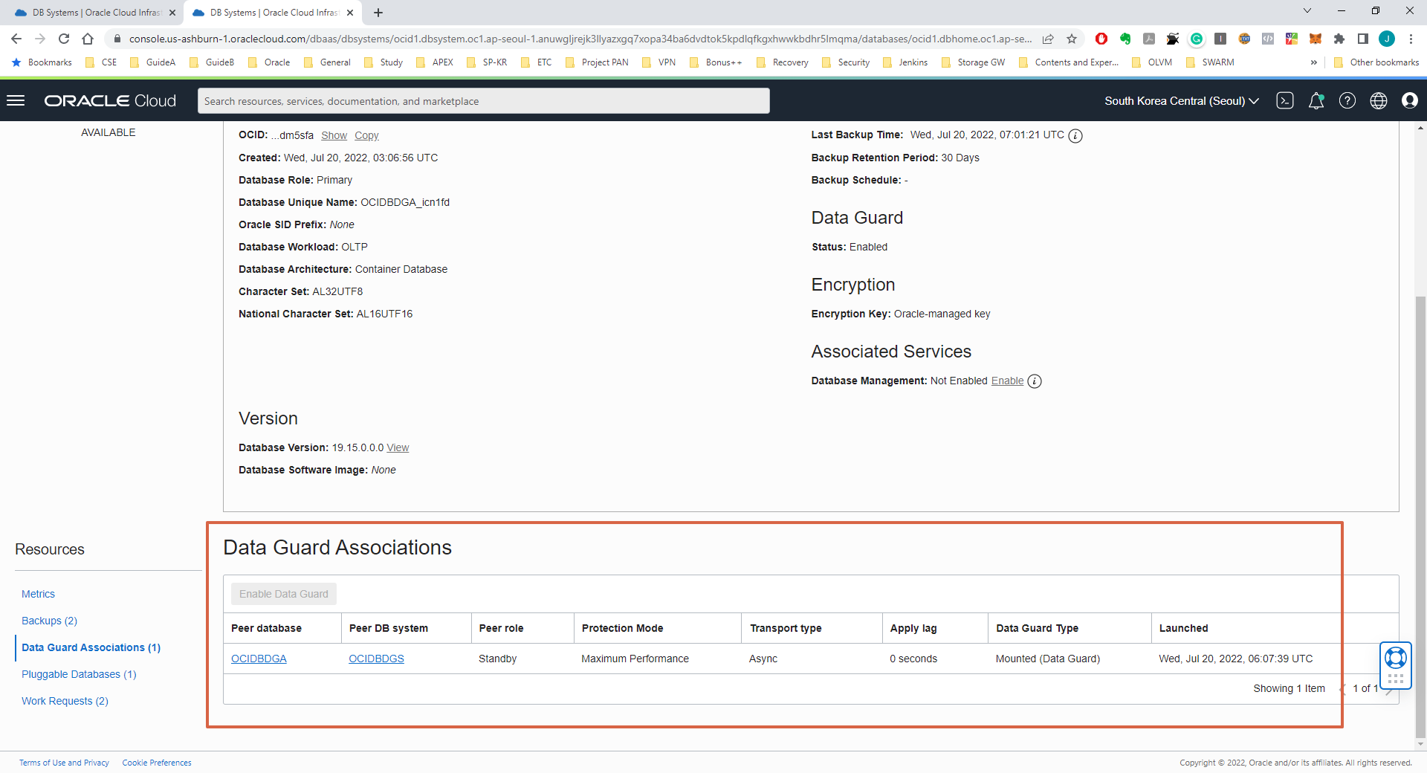1427x773 pixels.
Task: Open a new browser tab
Action: point(378,13)
